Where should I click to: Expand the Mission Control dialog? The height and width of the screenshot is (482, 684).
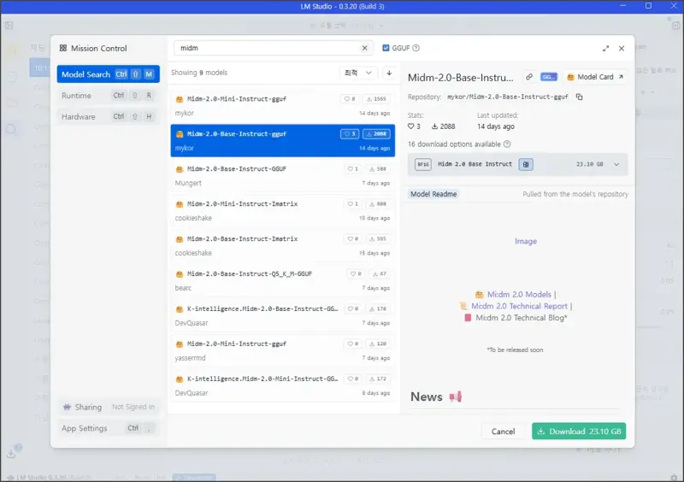[x=605, y=49]
